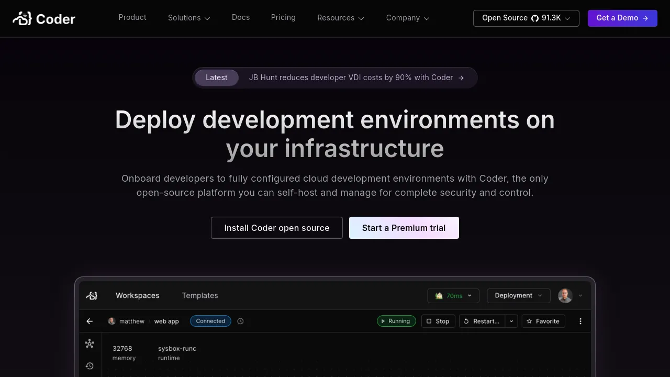Click Install Coder open source button
The width and height of the screenshot is (670, 377).
coord(277,228)
